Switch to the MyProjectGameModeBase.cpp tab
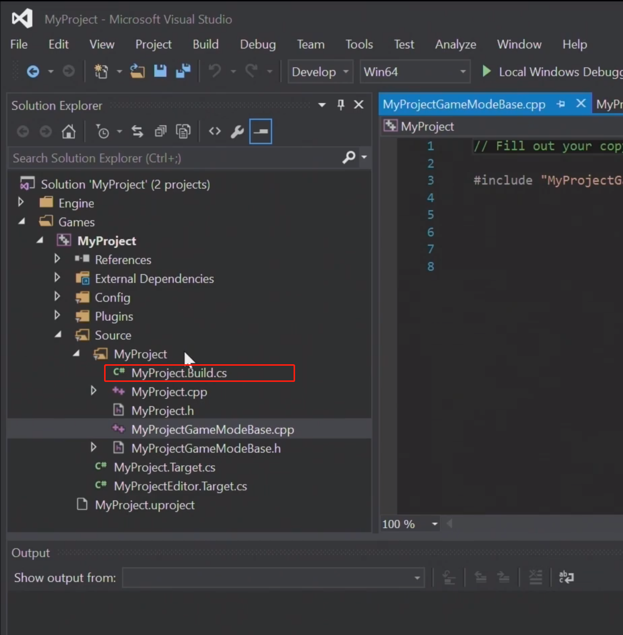 click(x=464, y=104)
